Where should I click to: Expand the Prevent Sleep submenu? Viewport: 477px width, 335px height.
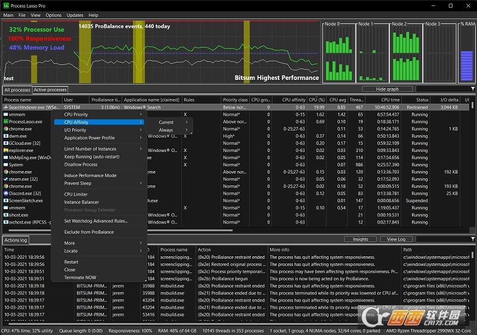[x=99, y=184]
